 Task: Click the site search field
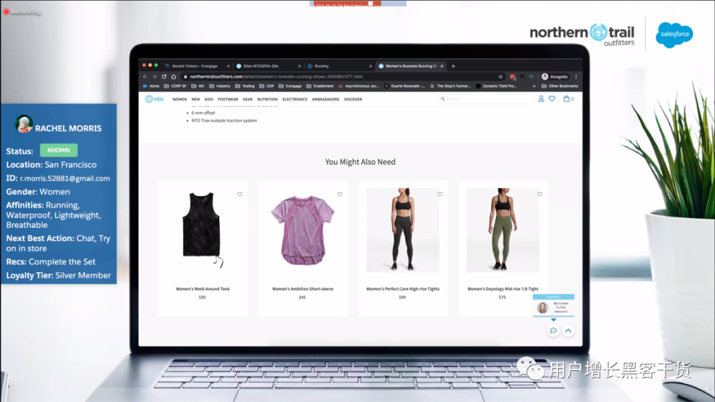pos(486,99)
